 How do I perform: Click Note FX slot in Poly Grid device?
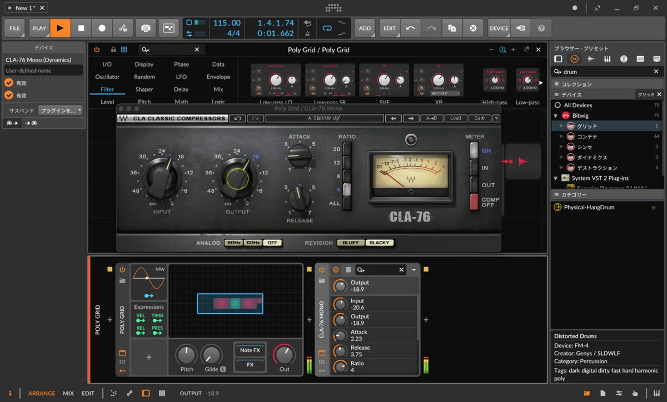[250, 350]
